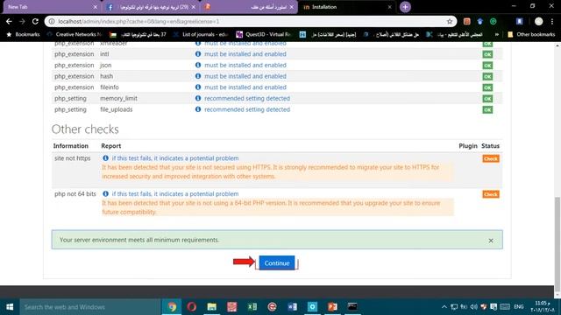Screen dimensions: 561x315
Task: Click info icon in the intl row
Action: click(198, 54)
